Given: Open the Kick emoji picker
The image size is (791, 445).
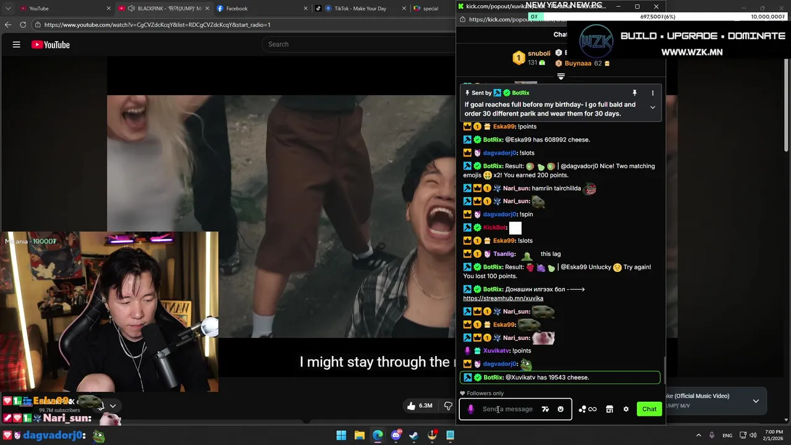Looking at the screenshot, I should click(x=560, y=409).
